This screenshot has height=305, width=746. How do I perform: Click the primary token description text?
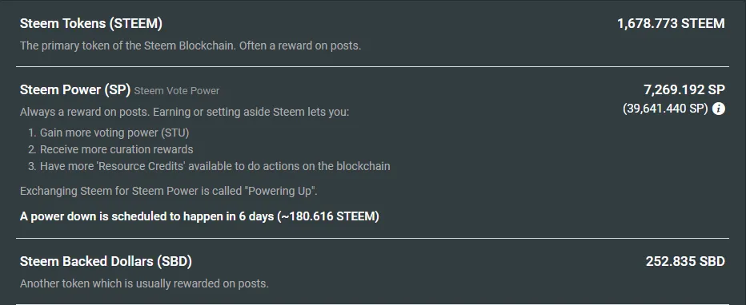click(x=191, y=46)
